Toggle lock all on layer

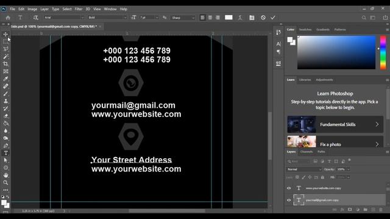coord(322,177)
